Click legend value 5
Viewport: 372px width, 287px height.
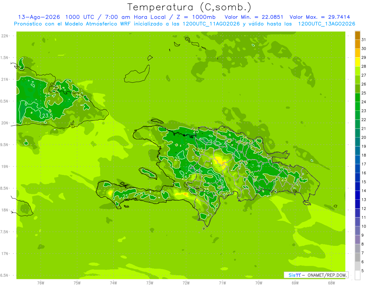363,271
